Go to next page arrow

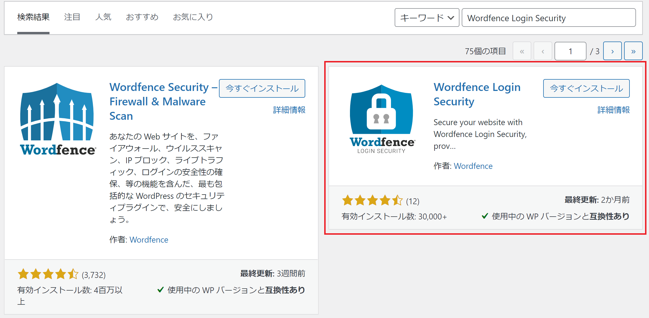[x=612, y=51]
